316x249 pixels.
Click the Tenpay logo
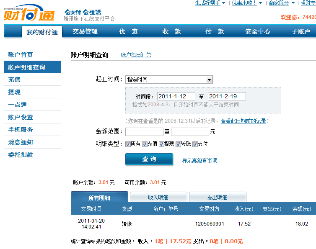point(29,14)
